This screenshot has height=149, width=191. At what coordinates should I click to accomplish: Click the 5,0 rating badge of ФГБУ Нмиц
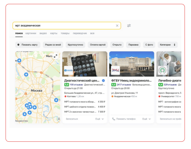click(x=113, y=85)
